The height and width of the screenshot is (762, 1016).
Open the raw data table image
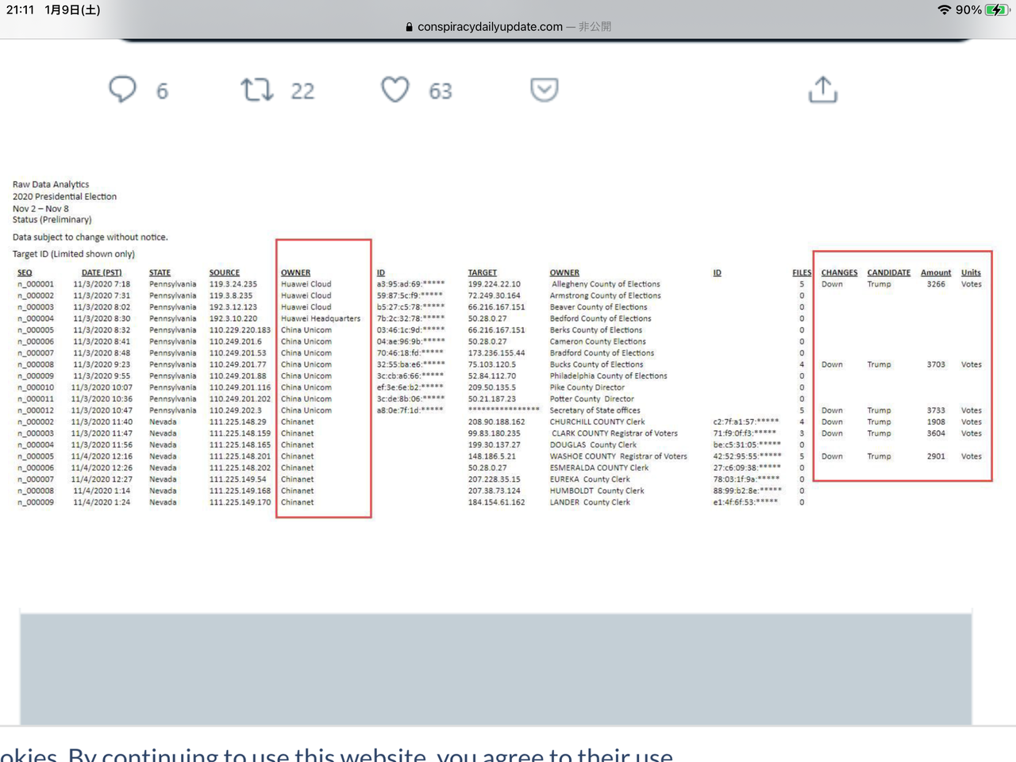[x=502, y=347]
